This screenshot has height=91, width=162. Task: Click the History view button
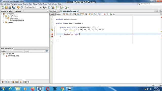point(58,14)
